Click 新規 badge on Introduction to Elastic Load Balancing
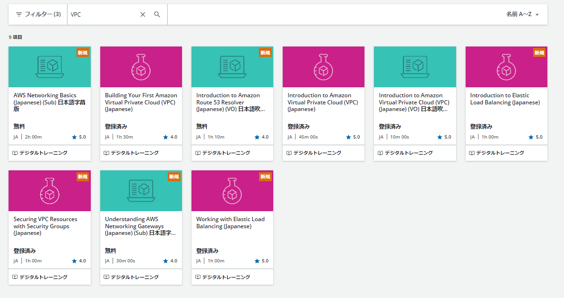The width and height of the screenshot is (564, 298). pyautogui.click(x=539, y=53)
